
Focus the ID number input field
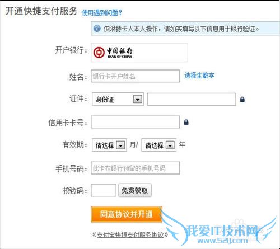[192, 99]
